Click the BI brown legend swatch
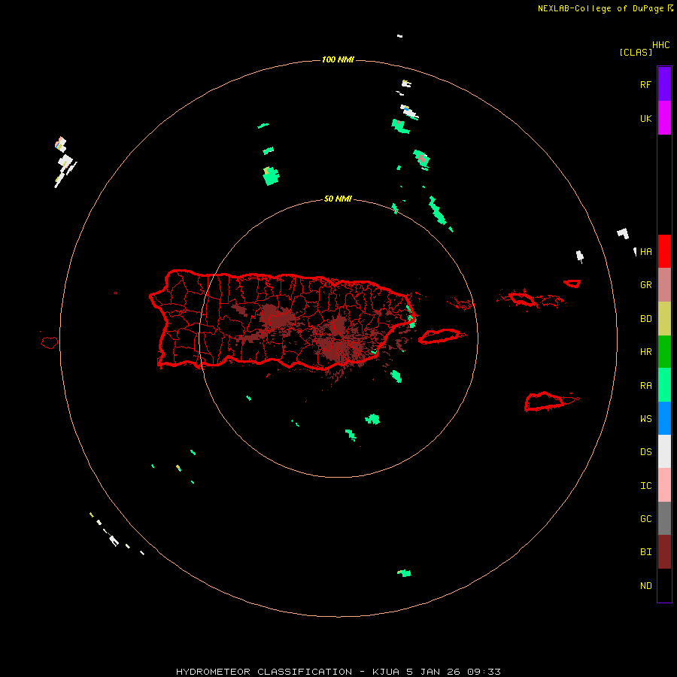 pos(664,552)
